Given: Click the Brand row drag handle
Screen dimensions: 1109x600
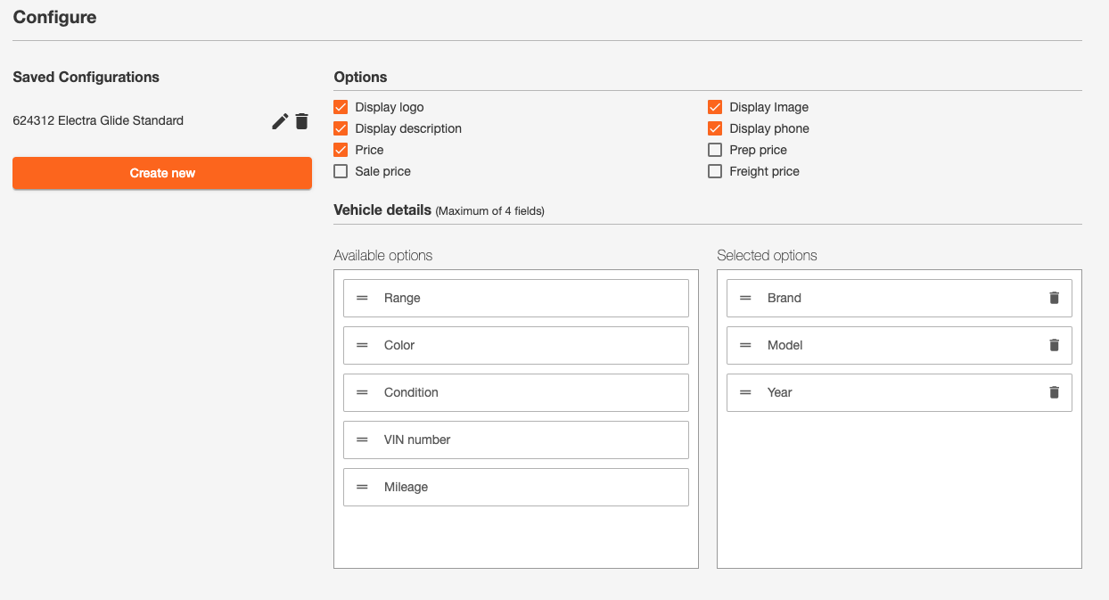Looking at the screenshot, I should point(745,298).
